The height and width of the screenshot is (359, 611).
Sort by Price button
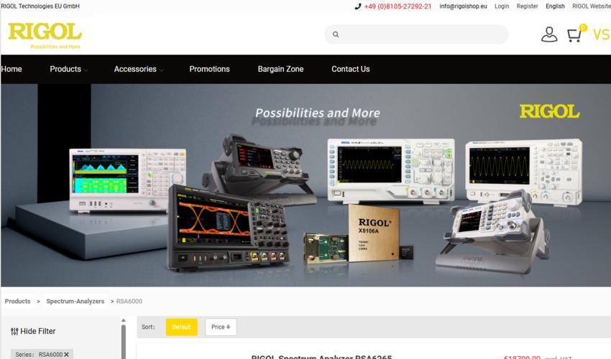(x=221, y=327)
